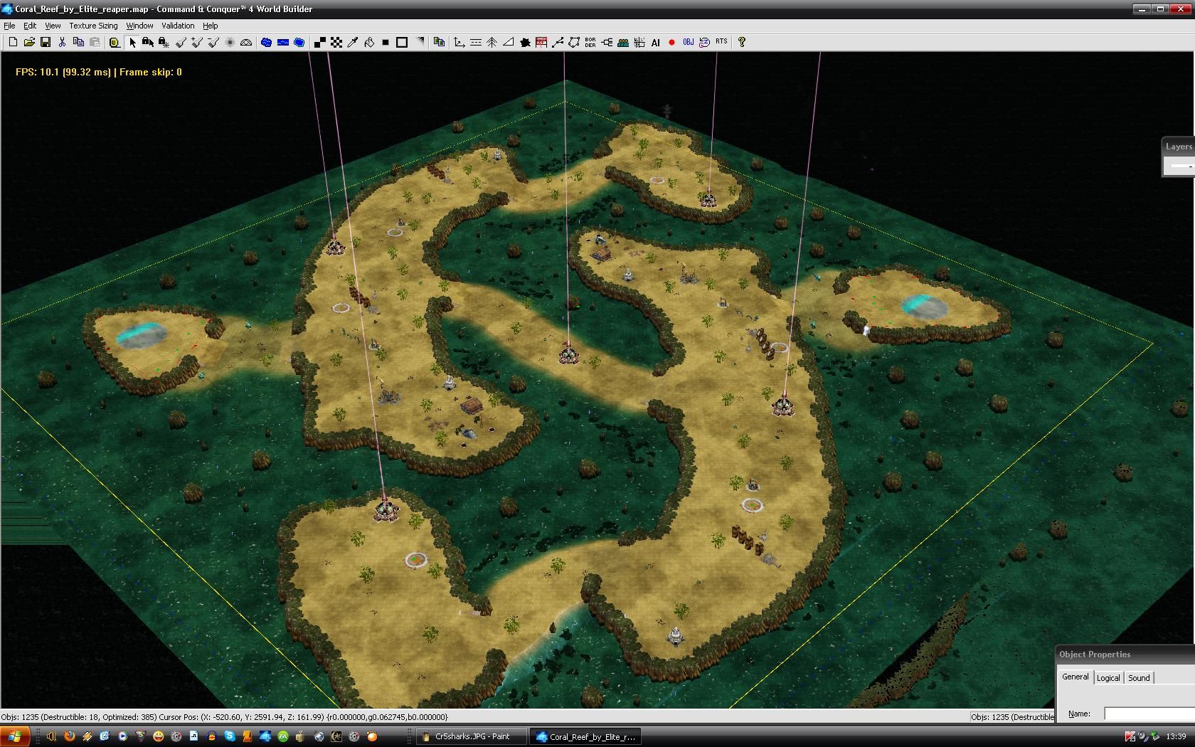Click the Name input field
The height and width of the screenshot is (747, 1195).
[x=1149, y=714]
